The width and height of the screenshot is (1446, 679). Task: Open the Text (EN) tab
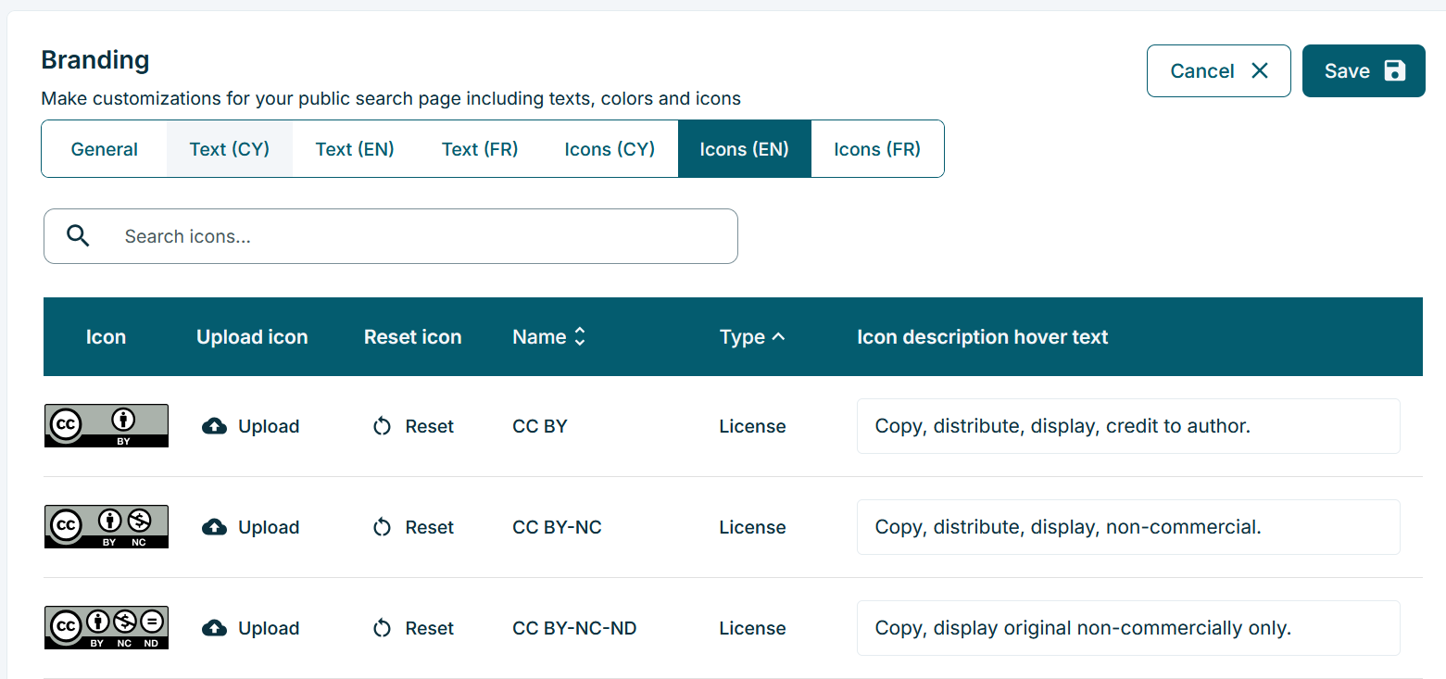pos(355,148)
